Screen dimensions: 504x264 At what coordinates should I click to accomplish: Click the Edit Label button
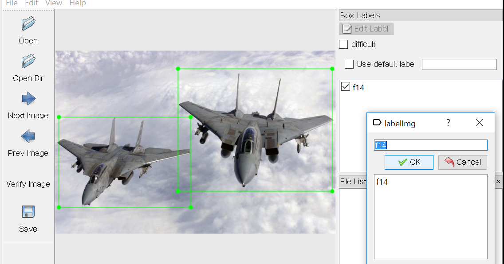(x=366, y=28)
